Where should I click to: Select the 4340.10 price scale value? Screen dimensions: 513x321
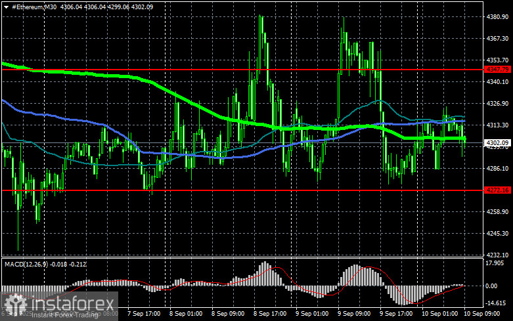[498, 81]
